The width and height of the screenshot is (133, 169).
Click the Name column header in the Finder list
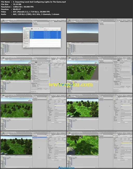[31, 30]
